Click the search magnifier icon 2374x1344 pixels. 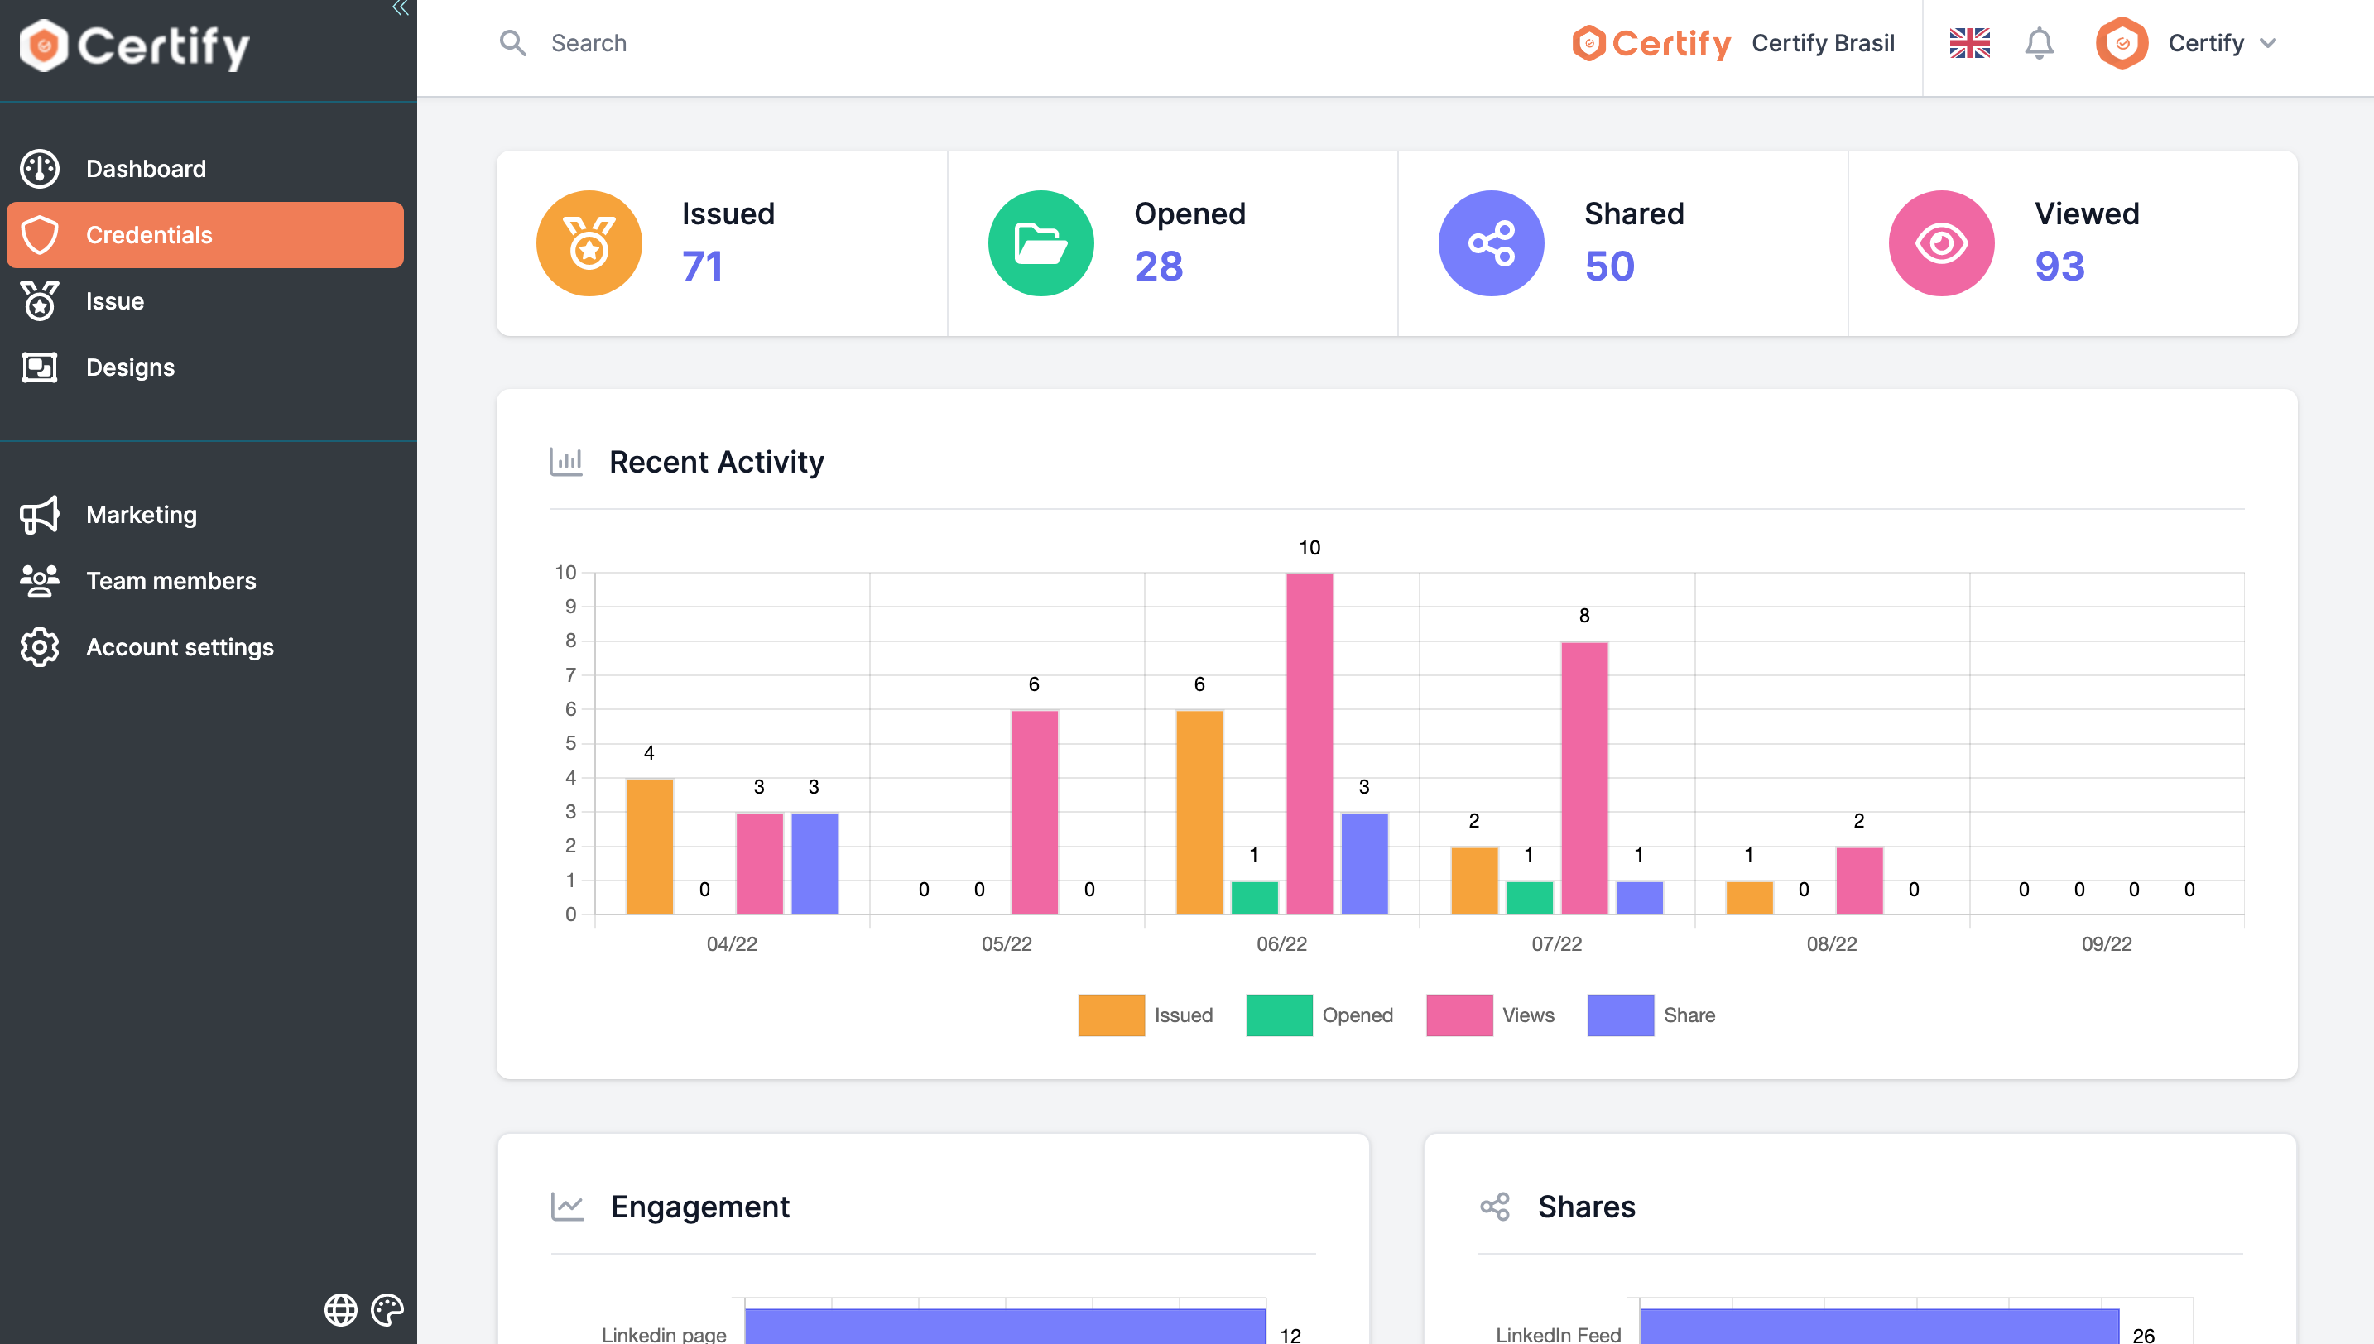[512, 43]
